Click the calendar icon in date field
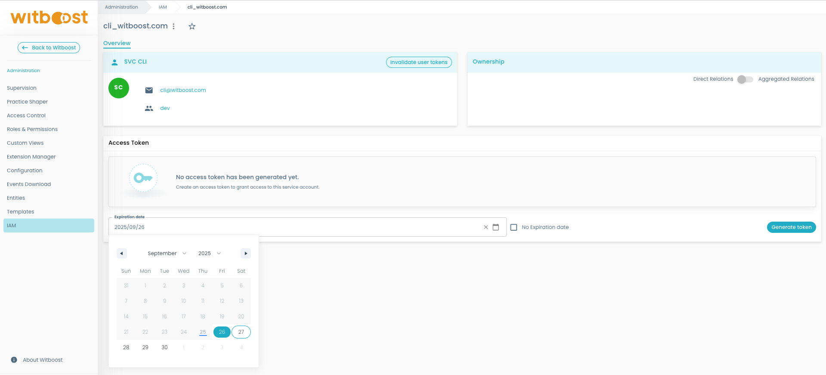Image resolution: width=826 pixels, height=375 pixels. 496,227
